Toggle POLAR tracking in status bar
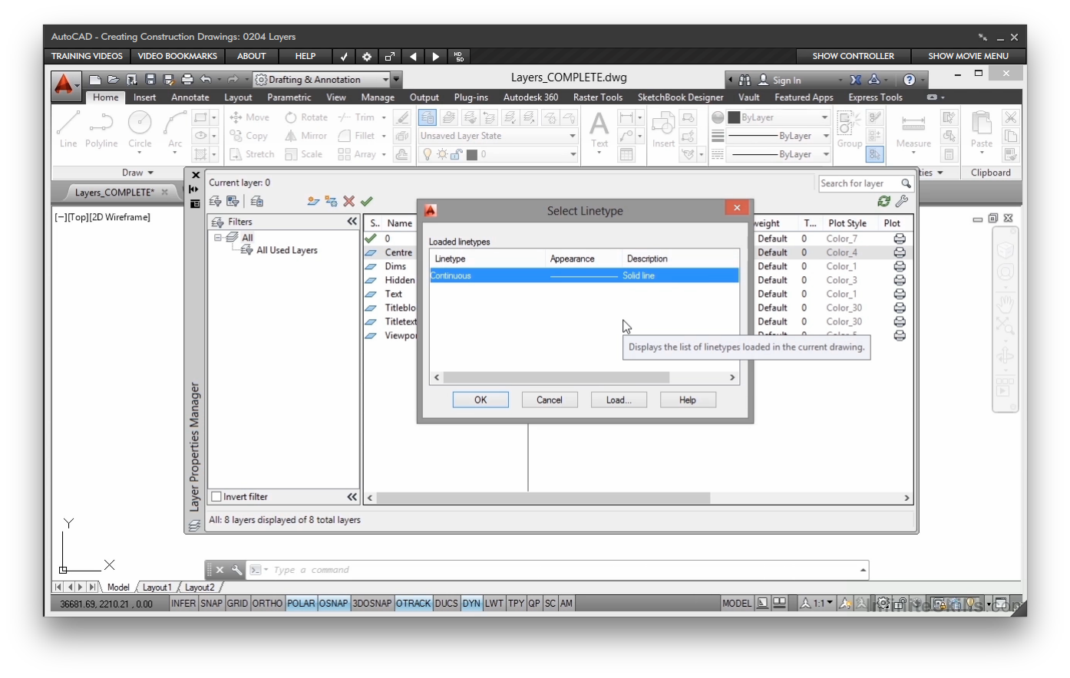This screenshot has height=678, width=1070. click(301, 604)
